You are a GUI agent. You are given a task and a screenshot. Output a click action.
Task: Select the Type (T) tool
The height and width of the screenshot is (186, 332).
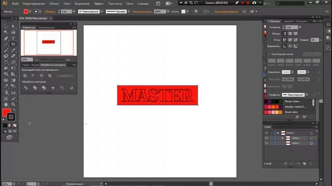click(x=13, y=38)
